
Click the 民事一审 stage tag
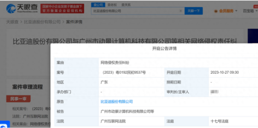(18, 99)
